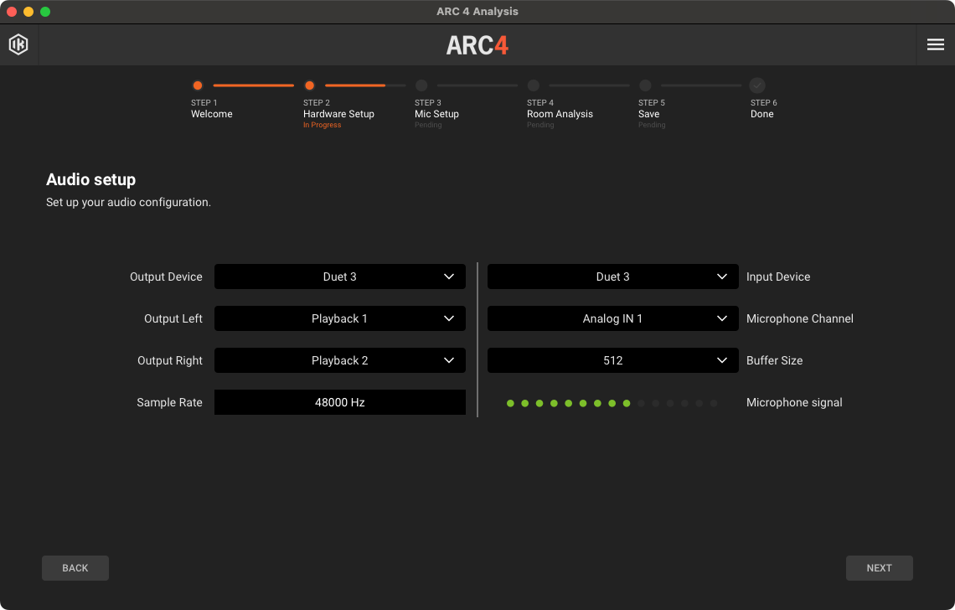Select the Step 6 Done checkmark

[757, 85]
